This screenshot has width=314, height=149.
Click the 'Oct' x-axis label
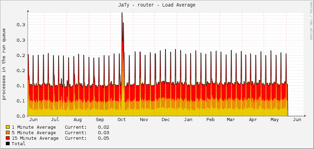[122, 120]
